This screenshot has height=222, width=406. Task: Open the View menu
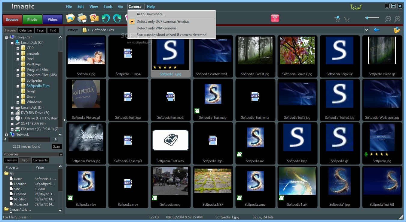click(94, 7)
